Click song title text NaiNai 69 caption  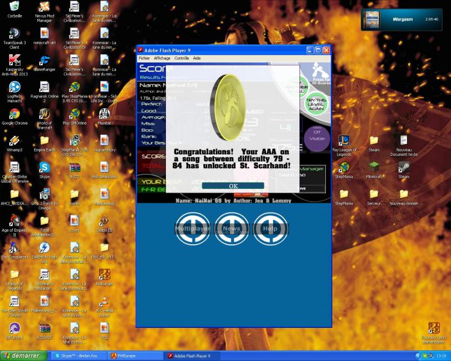(x=233, y=200)
